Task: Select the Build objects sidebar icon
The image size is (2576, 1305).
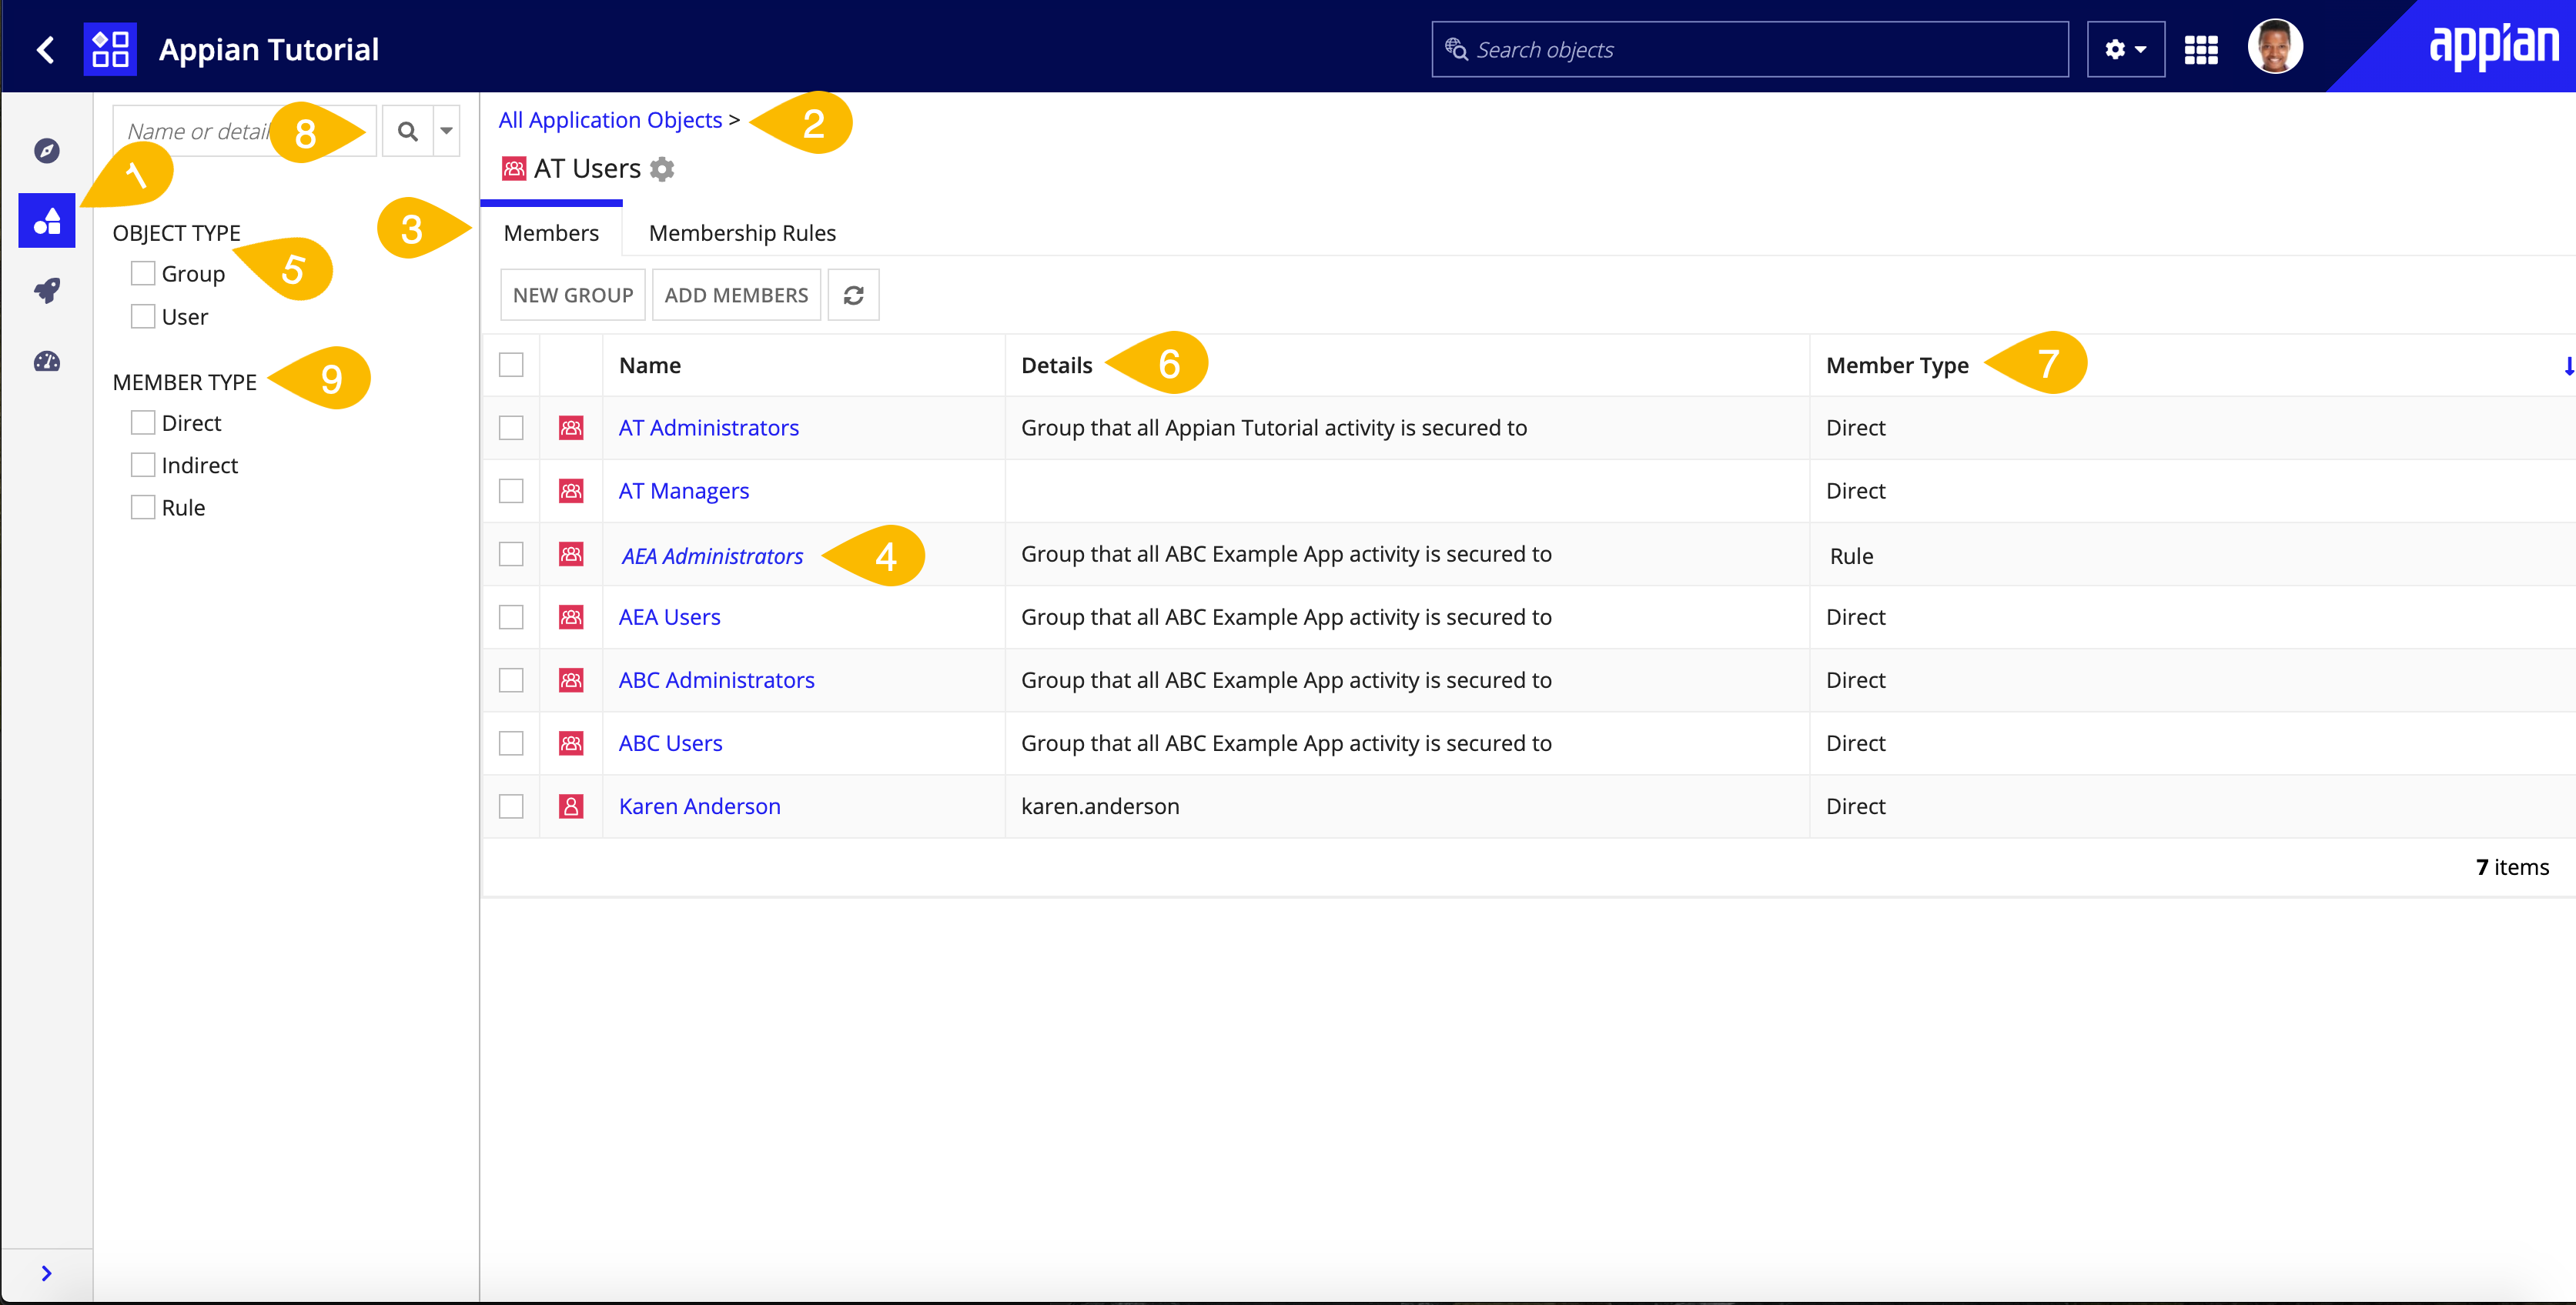Action: tap(47, 220)
